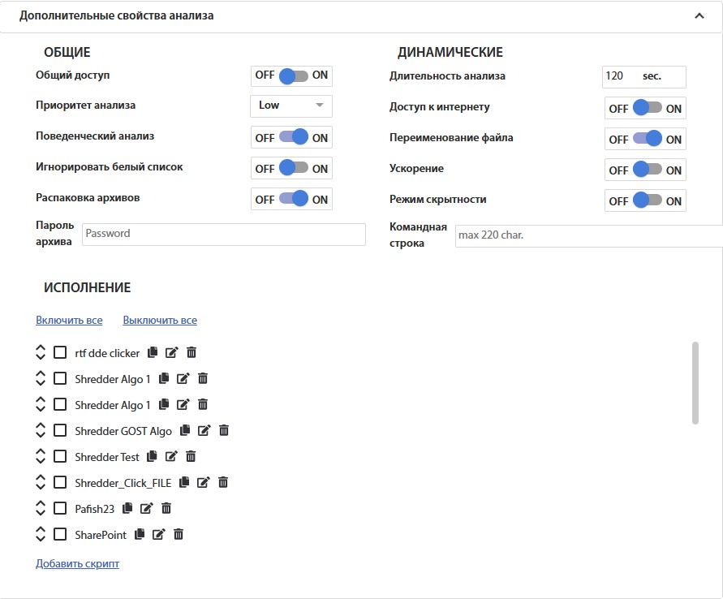
Task: Enable the Режим скрытности switch
Action: coord(646,200)
